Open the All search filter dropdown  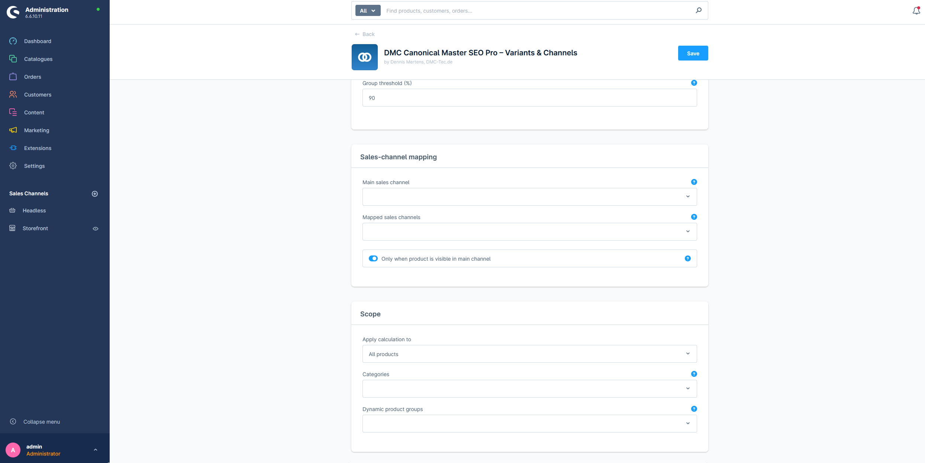[x=368, y=11]
